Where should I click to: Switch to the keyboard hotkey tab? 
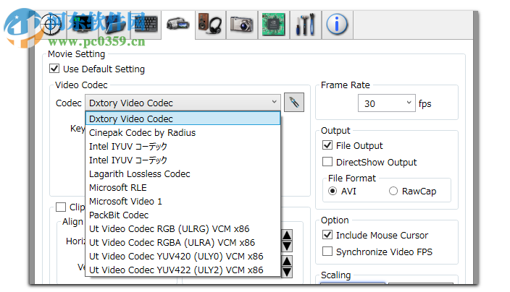pos(145,24)
